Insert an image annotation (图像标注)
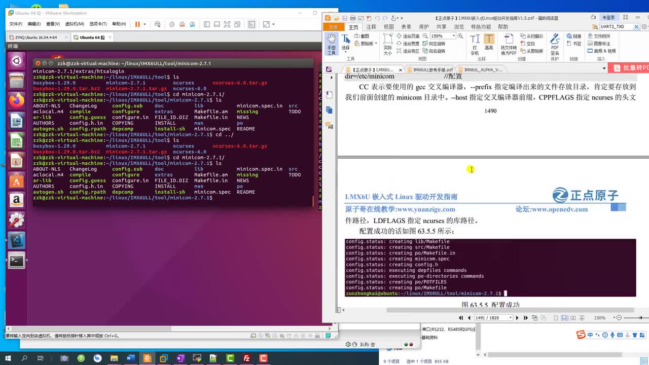This screenshot has height=365, width=649. pyautogui.click(x=599, y=44)
